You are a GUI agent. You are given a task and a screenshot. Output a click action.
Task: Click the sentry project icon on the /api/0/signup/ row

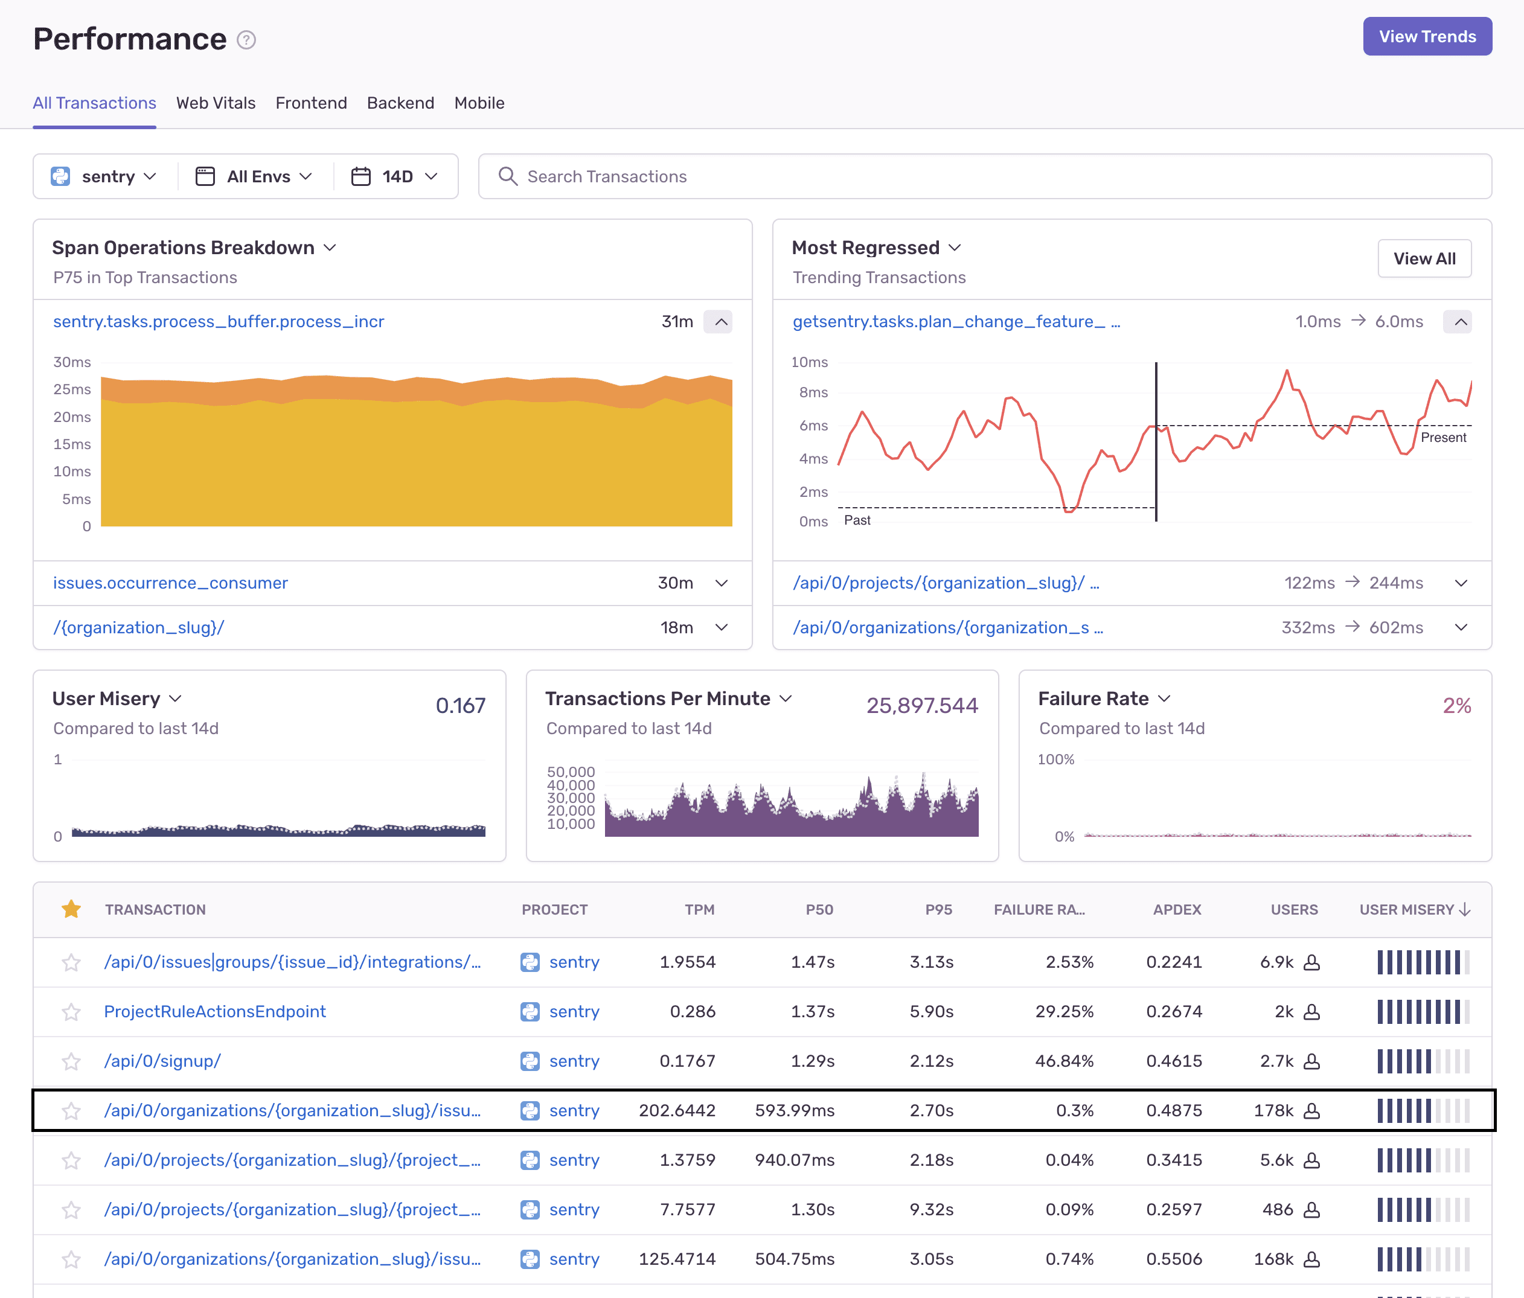click(x=532, y=1061)
